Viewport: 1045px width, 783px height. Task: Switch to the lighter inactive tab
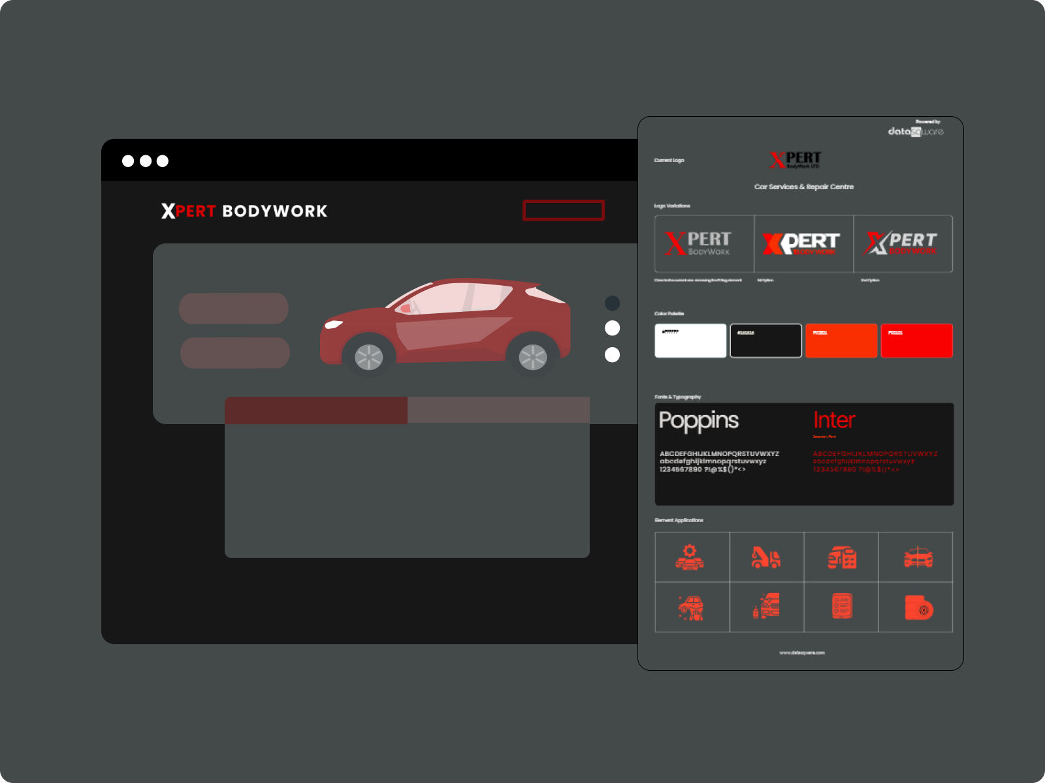coord(498,410)
